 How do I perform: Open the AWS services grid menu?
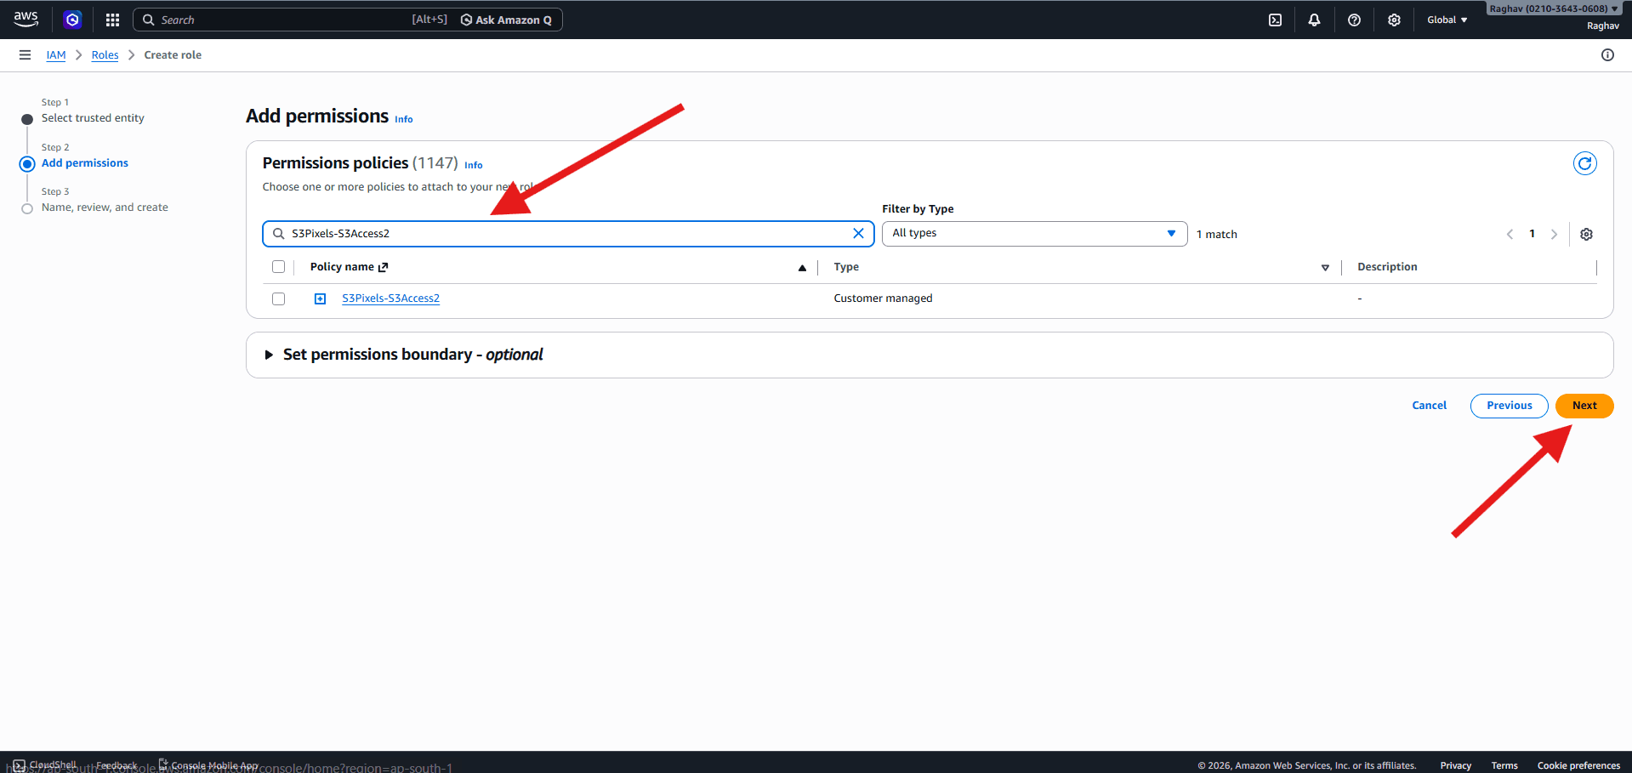pyautogui.click(x=111, y=19)
